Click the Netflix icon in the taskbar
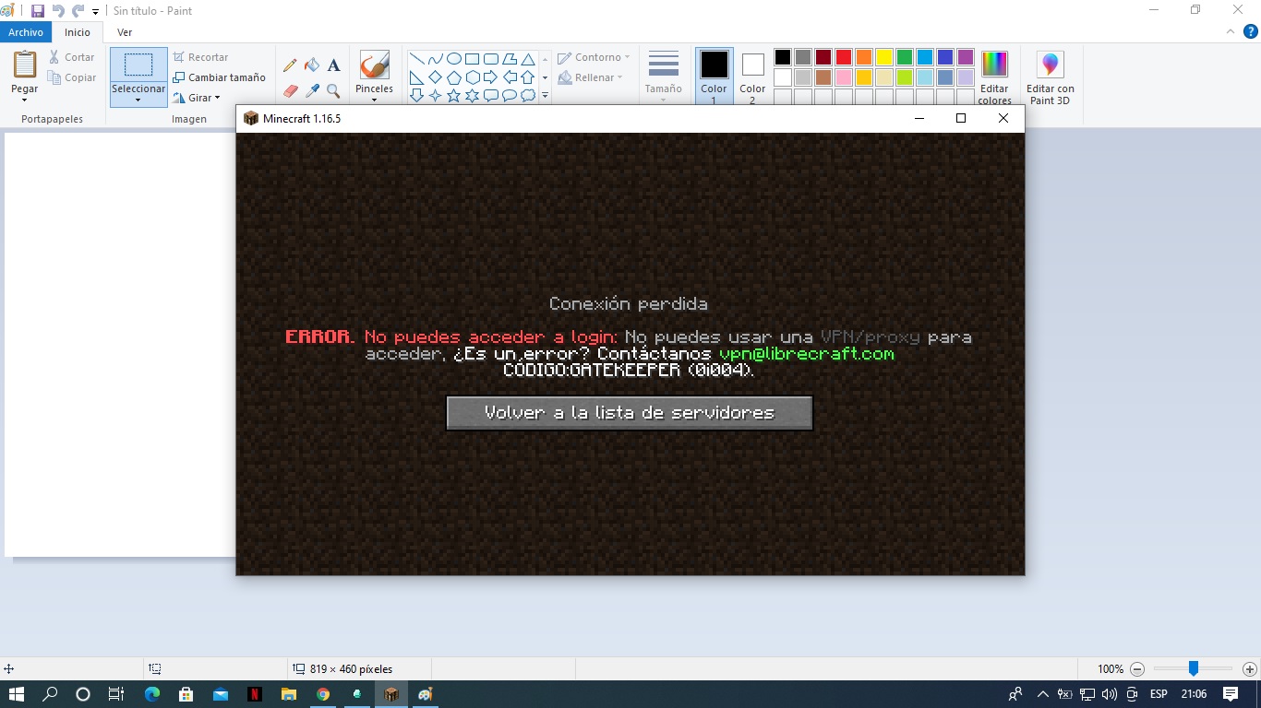Screen dimensions: 1261x708 tap(254, 694)
